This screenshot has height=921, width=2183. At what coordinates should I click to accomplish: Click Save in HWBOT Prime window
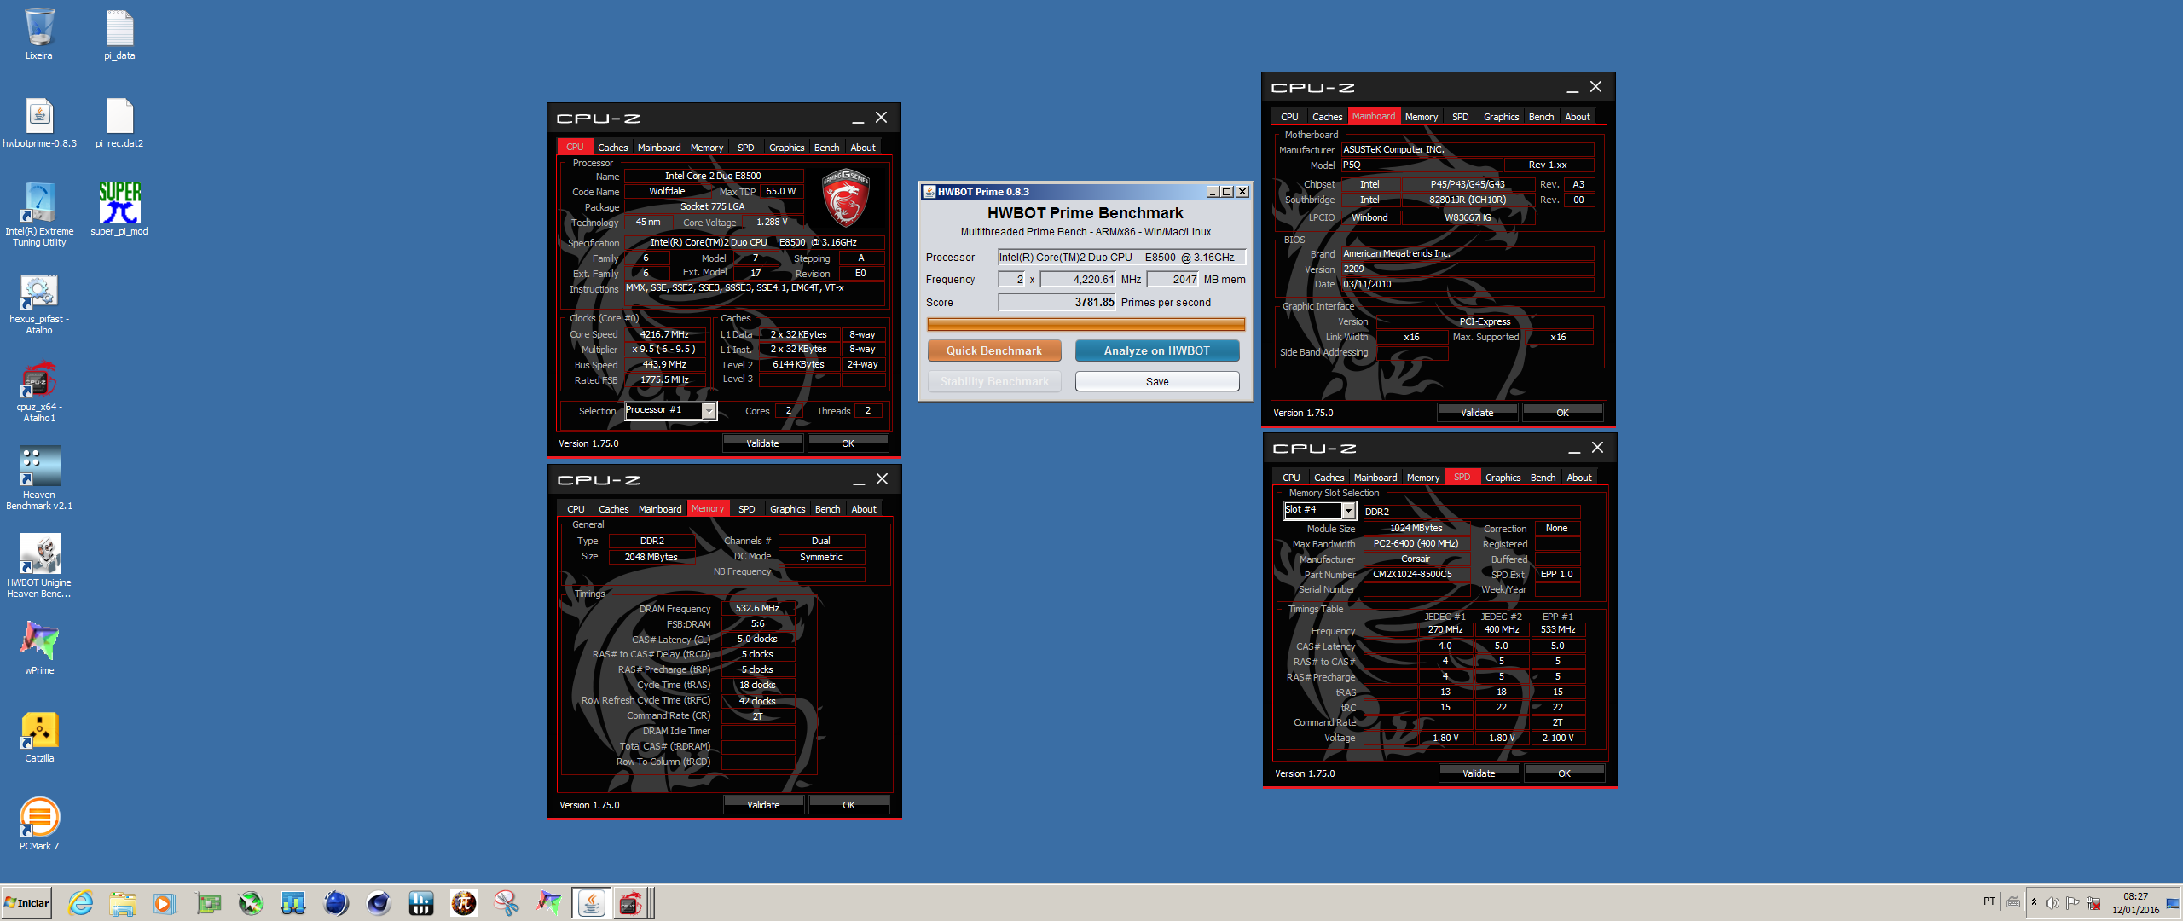click(x=1157, y=382)
